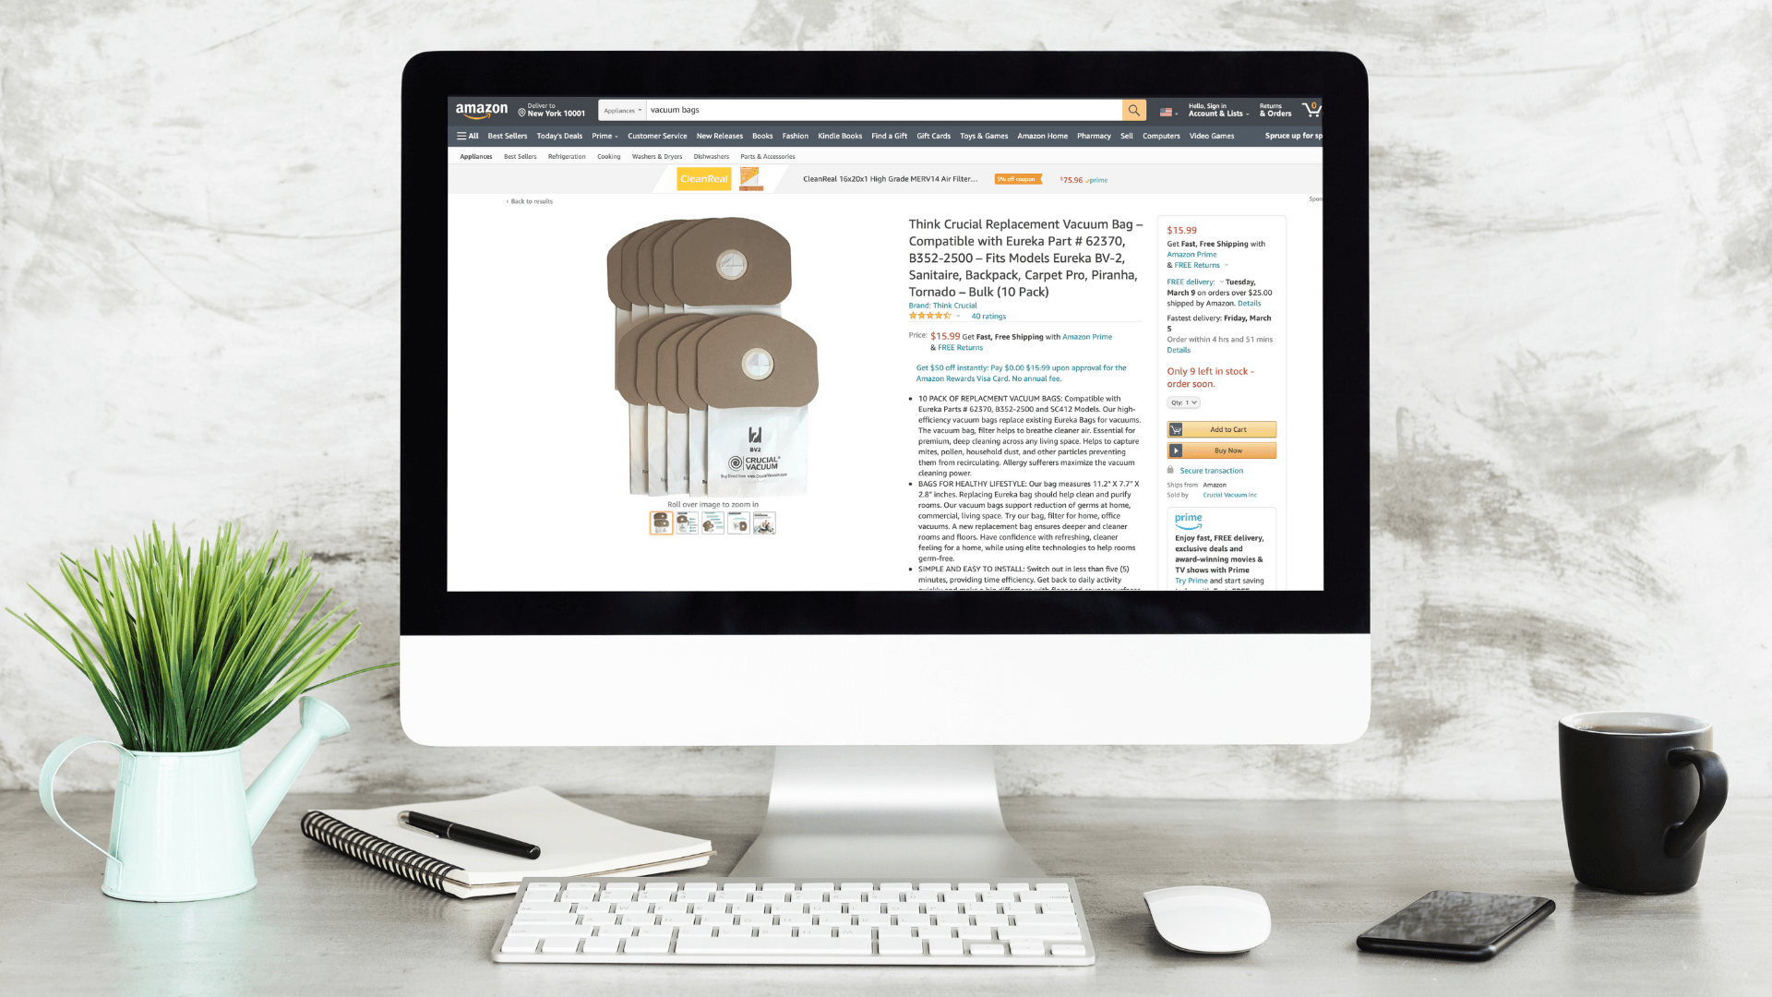The image size is (1772, 997).
Task: Click the Add to Cart button
Action: [x=1222, y=428]
